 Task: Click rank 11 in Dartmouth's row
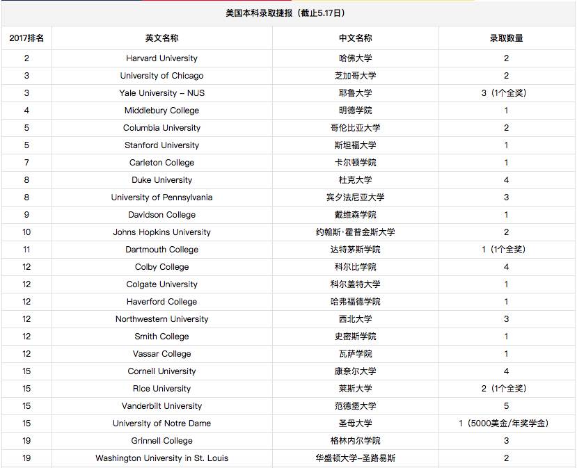click(26, 250)
